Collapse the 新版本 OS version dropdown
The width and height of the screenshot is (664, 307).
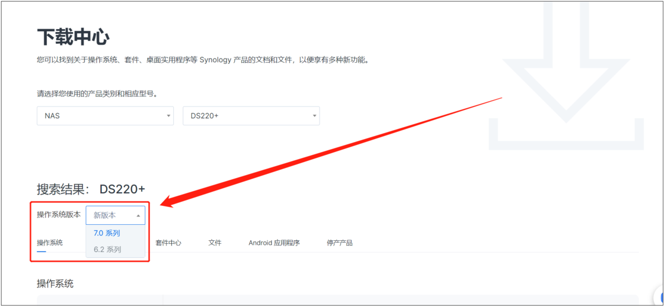116,215
